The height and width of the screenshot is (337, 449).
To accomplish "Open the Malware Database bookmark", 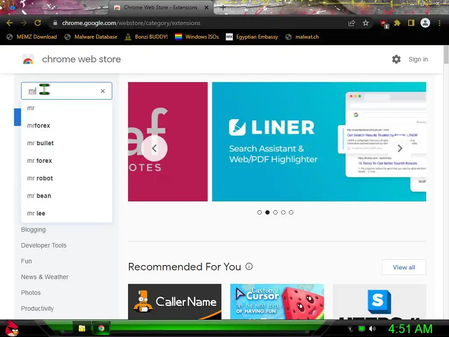I will tap(91, 37).
